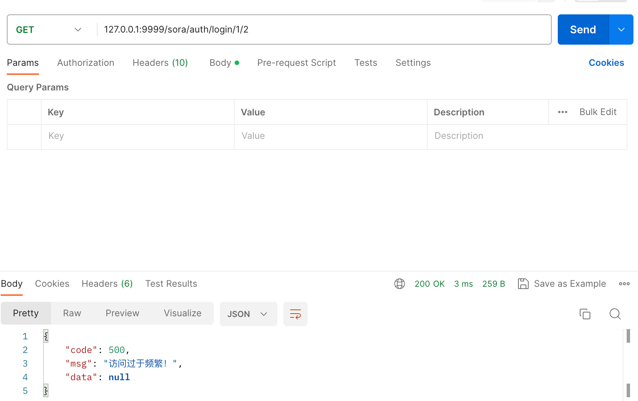Open the GET method dropdown
The height and width of the screenshot is (401, 638).
(49, 30)
